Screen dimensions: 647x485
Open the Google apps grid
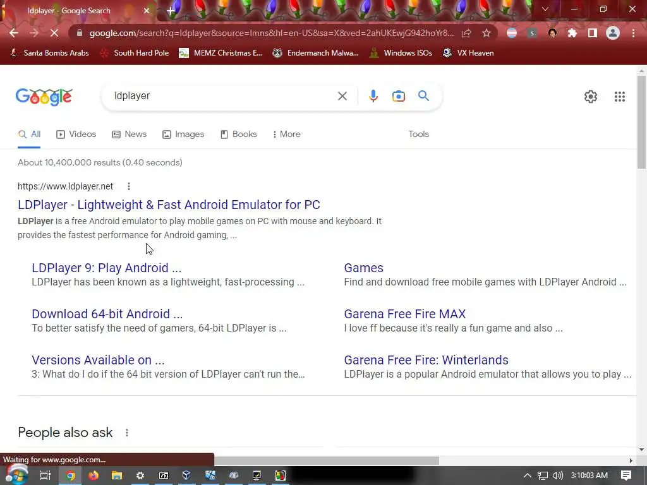coord(620,97)
